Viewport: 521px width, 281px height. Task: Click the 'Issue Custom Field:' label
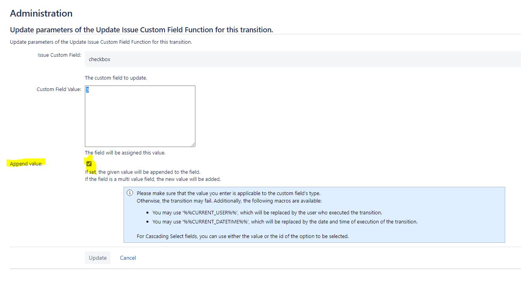[x=59, y=55]
